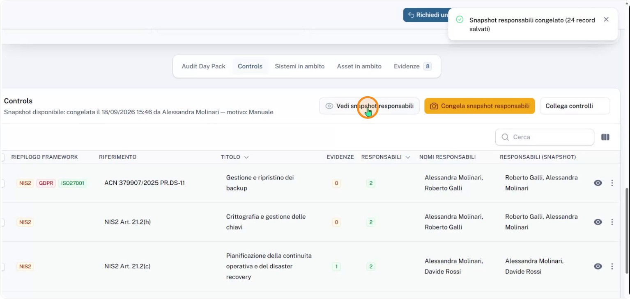
Task: Select the Controls tab
Action: click(250, 66)
